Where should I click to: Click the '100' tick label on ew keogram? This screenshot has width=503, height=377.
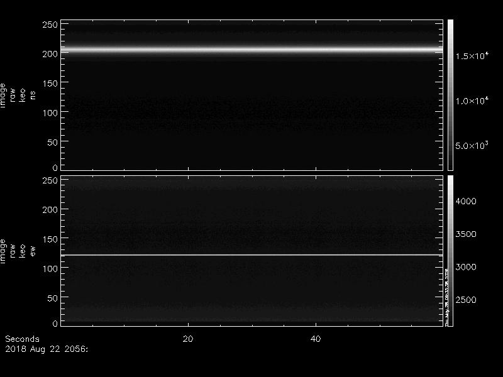(x=50, y=269)
